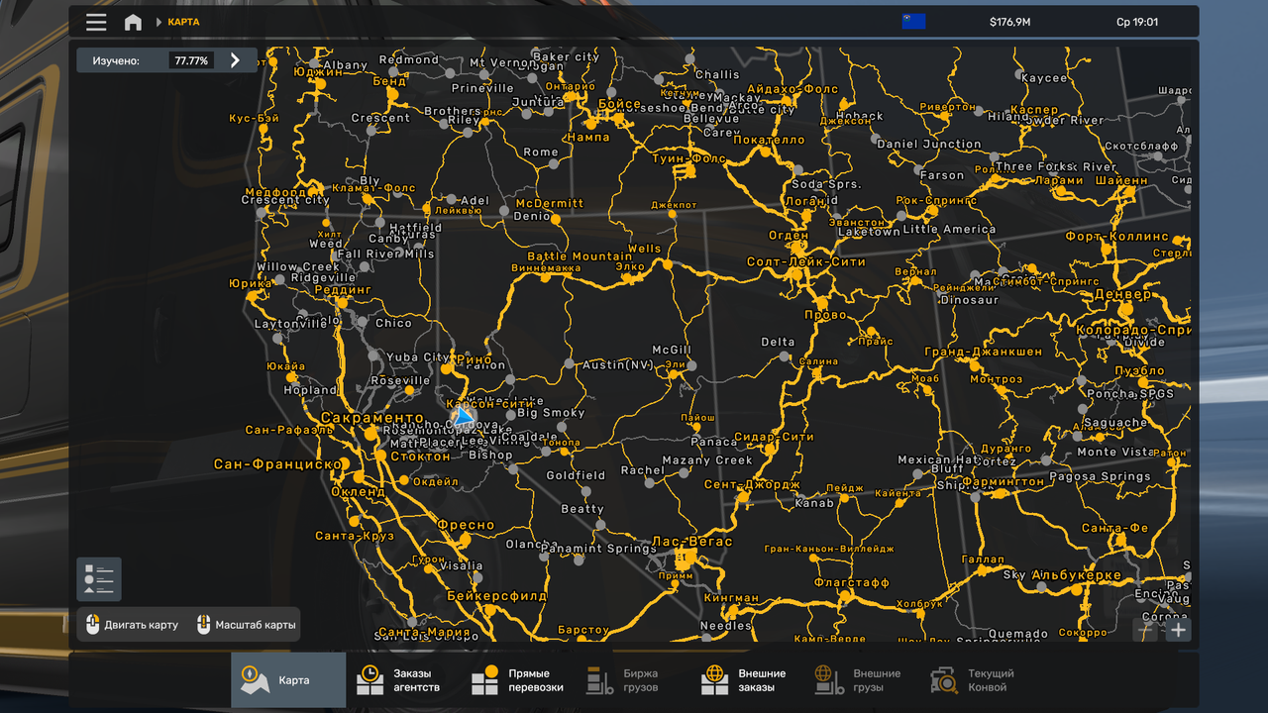Select Денвер city on the map
This screenshot has width=1268, height=713.
click(1123, 294)
